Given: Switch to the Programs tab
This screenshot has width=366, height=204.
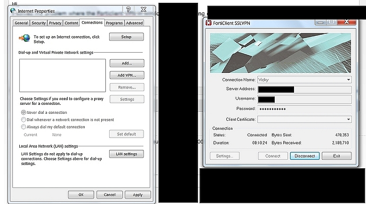Looking at the screenshot, I should pyautogui.click(x=114, y=23).
